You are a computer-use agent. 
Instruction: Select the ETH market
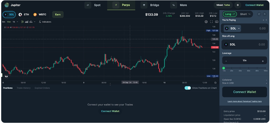pos(24,15)
